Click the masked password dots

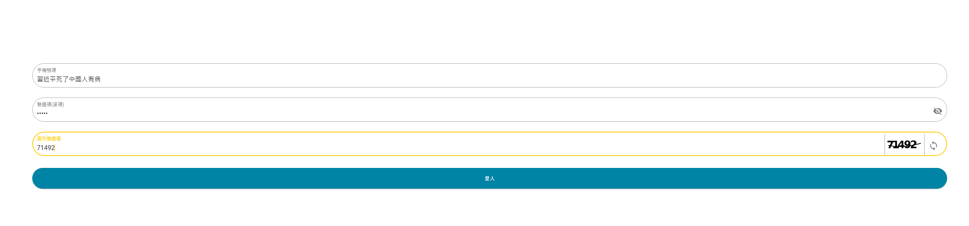pos(42,113)
